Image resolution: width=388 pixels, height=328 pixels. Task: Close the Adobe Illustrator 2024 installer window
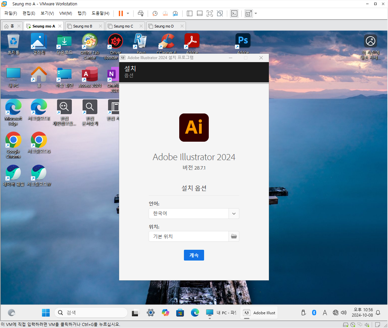[x=261, y=58]
